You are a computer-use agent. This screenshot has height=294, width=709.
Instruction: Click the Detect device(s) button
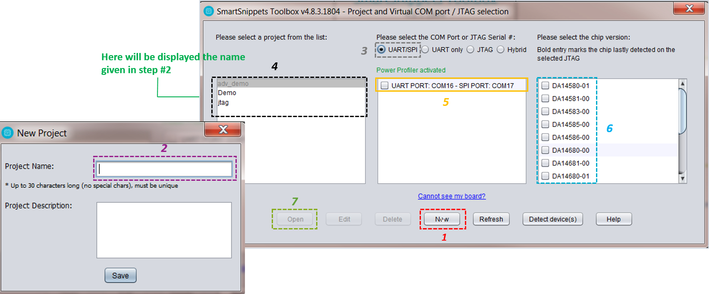[552, 219]
